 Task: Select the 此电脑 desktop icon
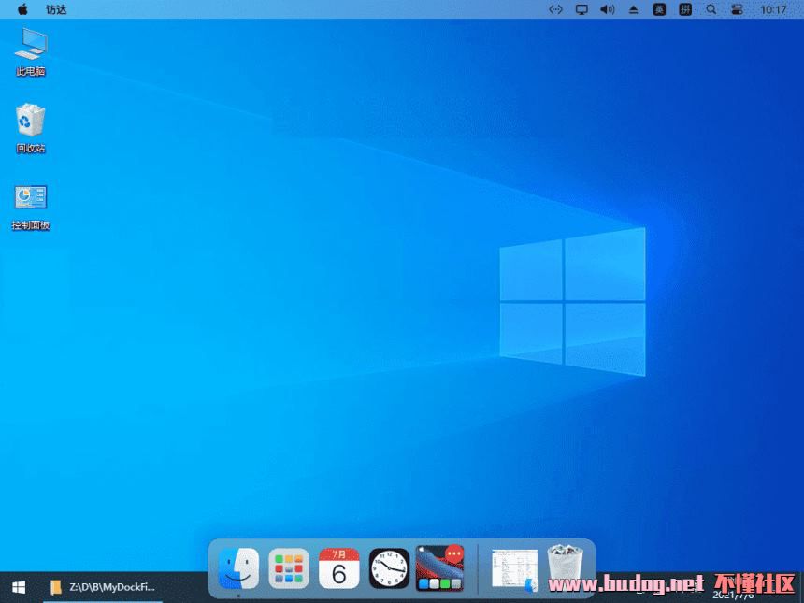[x=31, y=52]
